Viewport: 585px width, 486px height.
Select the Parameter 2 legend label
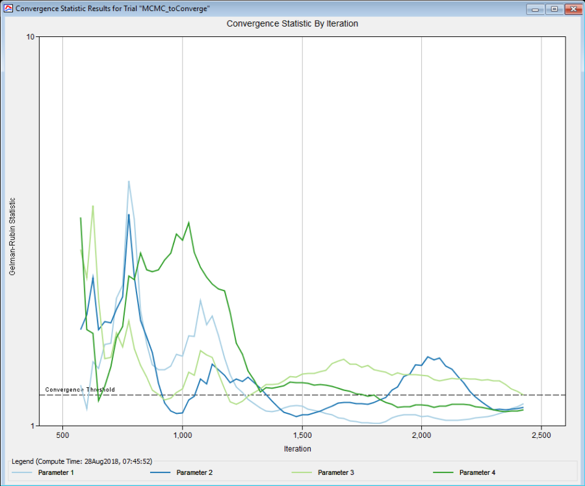(194, 472)
